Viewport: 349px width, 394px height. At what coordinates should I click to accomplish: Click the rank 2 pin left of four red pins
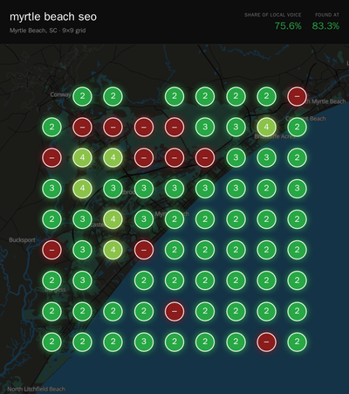[51, 127]
